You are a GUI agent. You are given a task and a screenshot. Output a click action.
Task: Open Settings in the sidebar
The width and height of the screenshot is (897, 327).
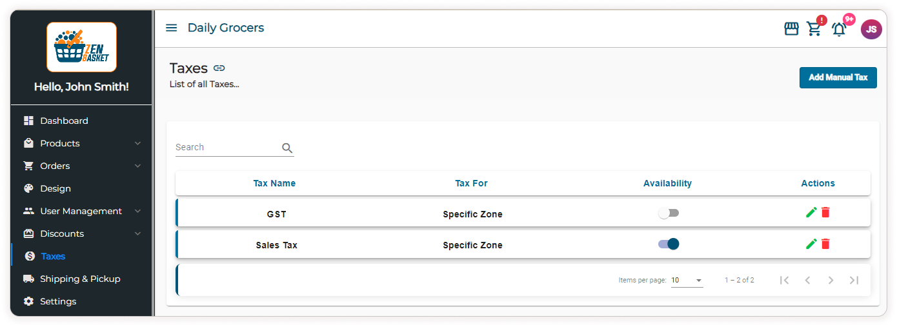(58, 301)
